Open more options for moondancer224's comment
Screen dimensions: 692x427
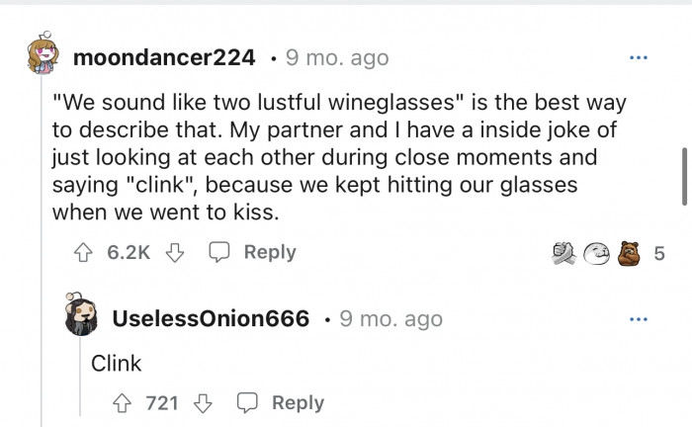click(x=639, y=58)
